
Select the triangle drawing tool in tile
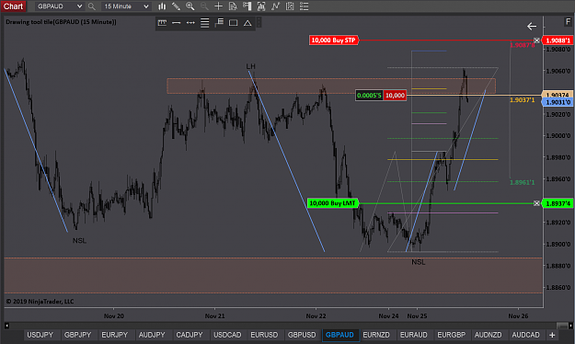click(247, 23)
